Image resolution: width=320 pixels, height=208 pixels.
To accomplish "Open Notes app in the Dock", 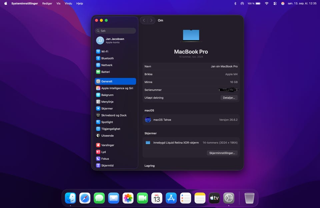I will tap(200, 198).
